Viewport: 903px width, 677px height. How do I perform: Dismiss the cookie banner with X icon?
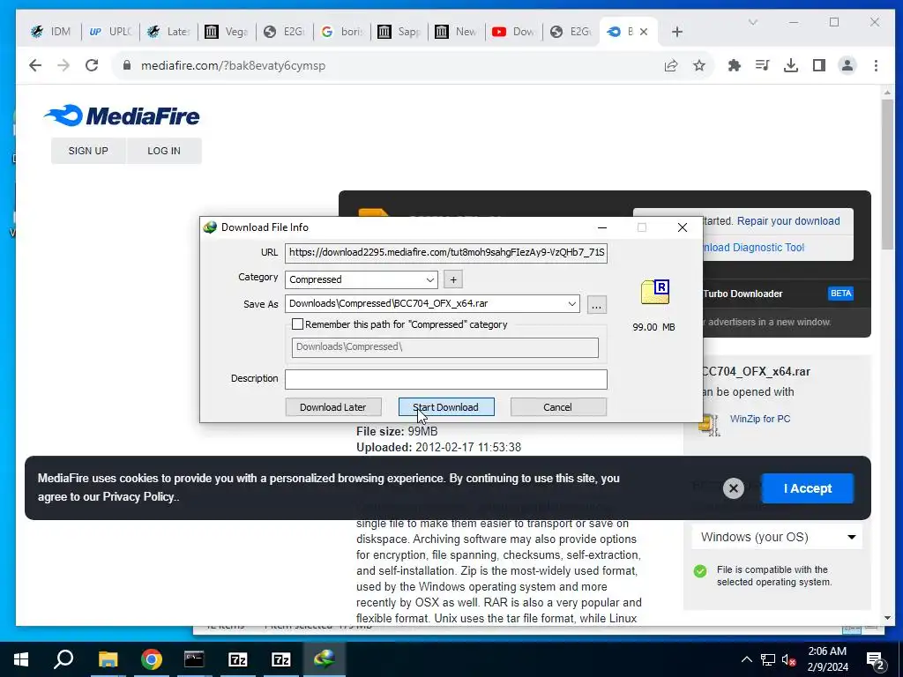(733, 488)
